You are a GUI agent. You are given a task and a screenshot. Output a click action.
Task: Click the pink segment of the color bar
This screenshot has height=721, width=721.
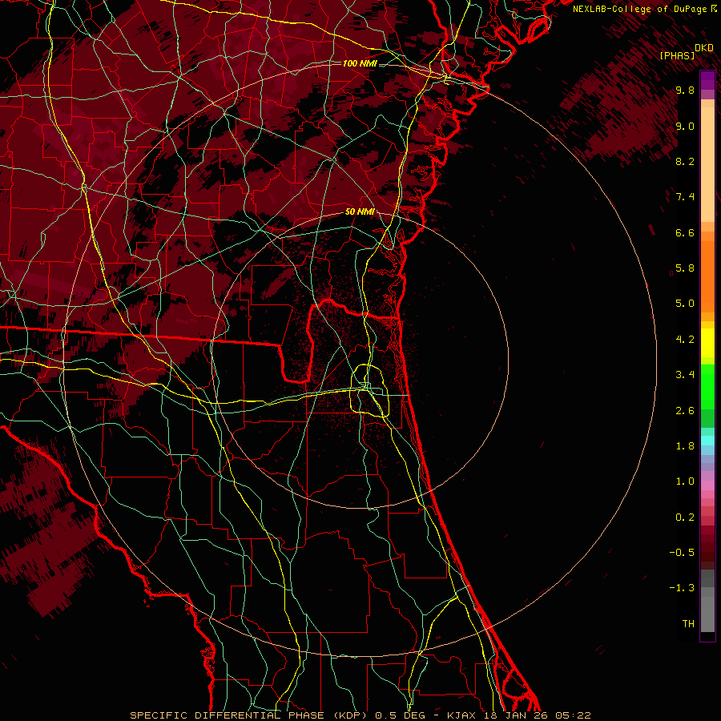coord(707,485)
